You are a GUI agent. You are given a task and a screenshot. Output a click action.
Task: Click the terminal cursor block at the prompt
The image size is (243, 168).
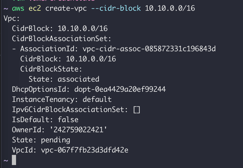14,160
